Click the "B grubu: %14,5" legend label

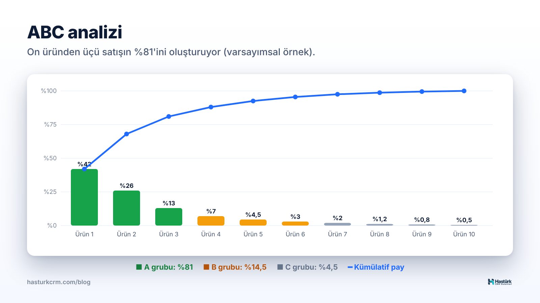point(239,267)
